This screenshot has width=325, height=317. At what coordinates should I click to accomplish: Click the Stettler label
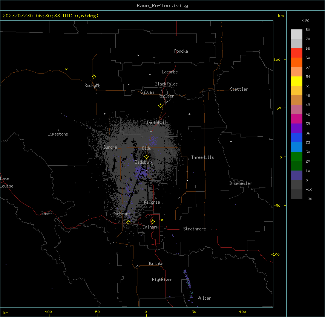[x=239, y=89]
